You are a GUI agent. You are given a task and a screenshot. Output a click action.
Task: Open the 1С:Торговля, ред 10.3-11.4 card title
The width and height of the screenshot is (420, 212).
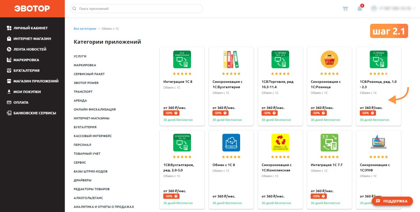[277, 84]
